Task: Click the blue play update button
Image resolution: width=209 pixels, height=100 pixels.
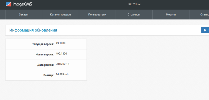Action: pyautogui.click(x=205, y=30)
